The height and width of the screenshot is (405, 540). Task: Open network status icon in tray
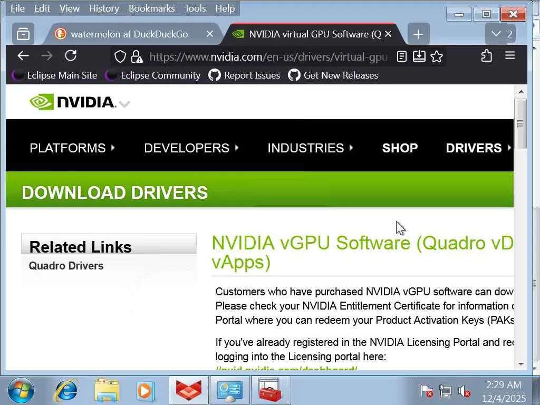click(x=445, y=391)
